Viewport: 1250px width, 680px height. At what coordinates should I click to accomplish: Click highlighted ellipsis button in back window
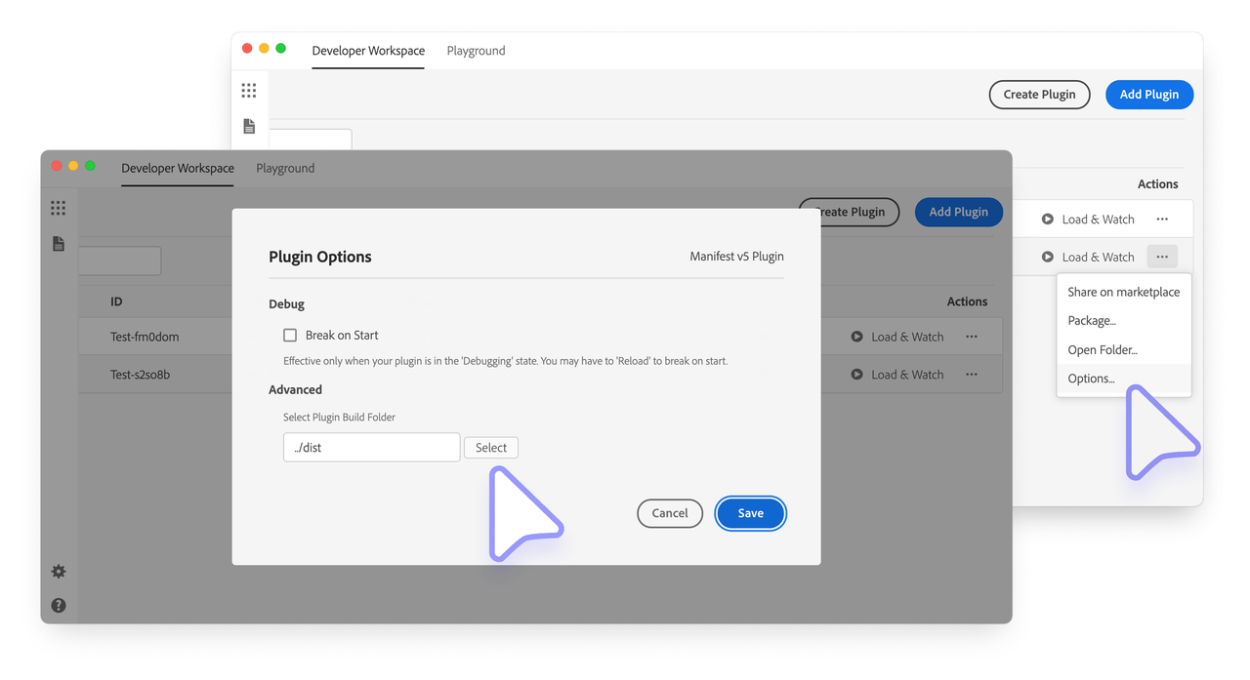click(1162, 257)
